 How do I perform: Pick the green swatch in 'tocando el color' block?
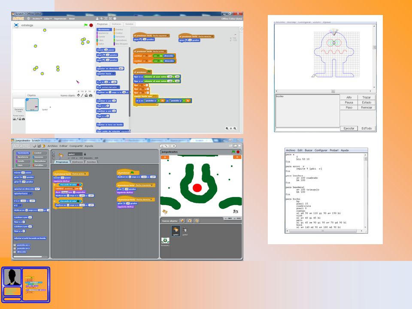(78, 201)
